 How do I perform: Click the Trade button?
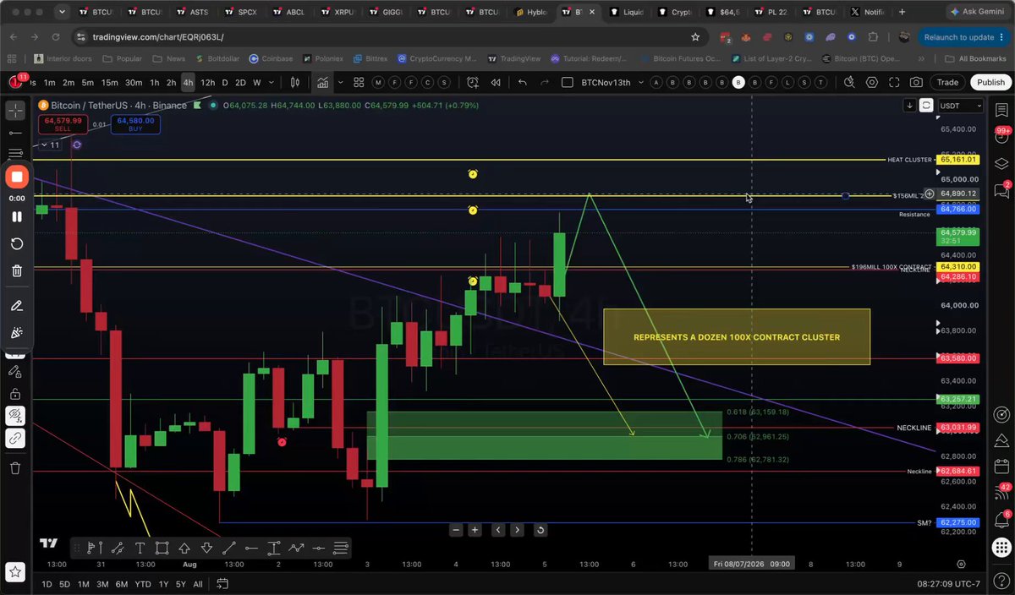click(x=947, y=82)
